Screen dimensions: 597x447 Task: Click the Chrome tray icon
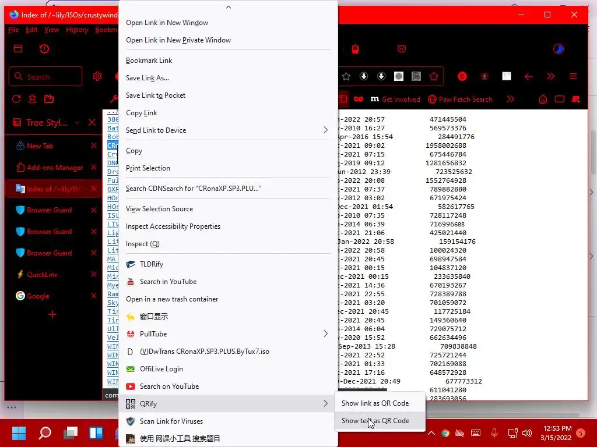coord(445,433)
